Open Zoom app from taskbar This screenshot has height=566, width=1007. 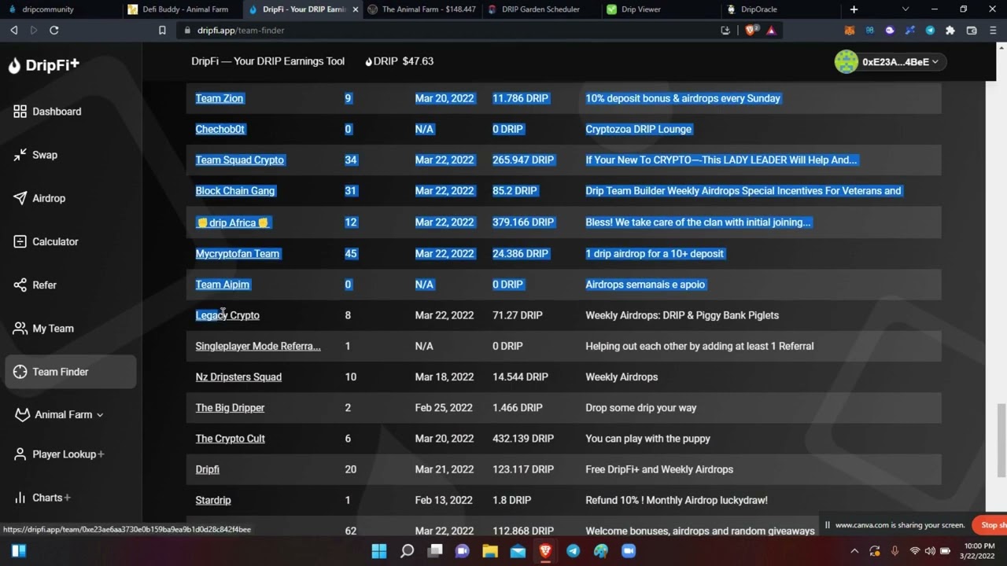[x=629, y=551]
